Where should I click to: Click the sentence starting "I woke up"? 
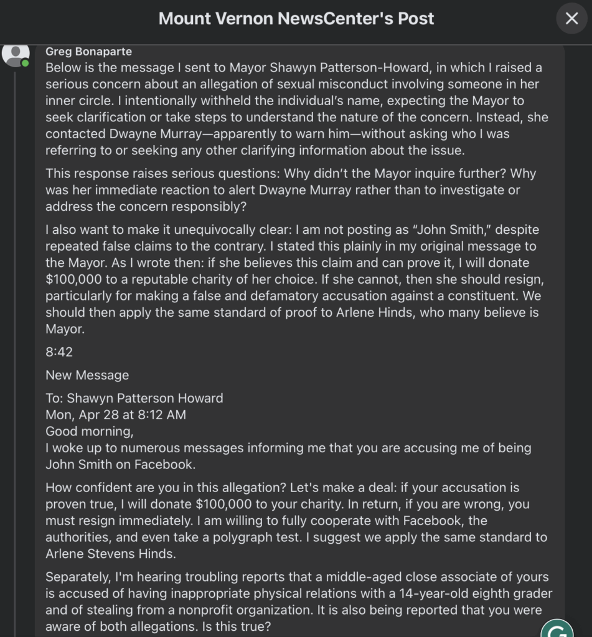tap(288, 456)
